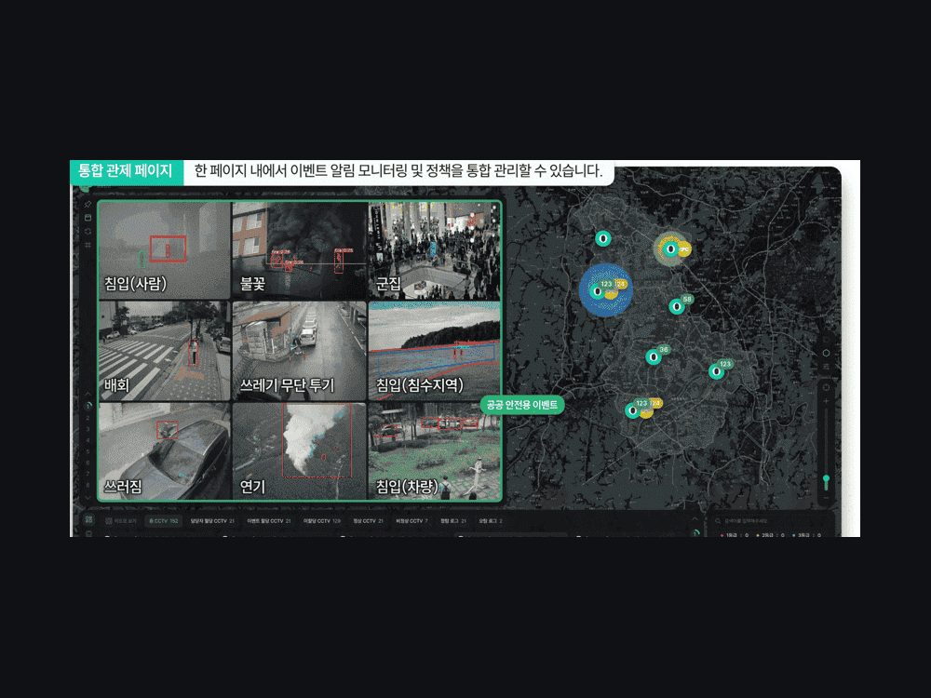Open the 침입(차량) camera feed
The width and height of the screenshot is (931, 698).
pos(434,451)
